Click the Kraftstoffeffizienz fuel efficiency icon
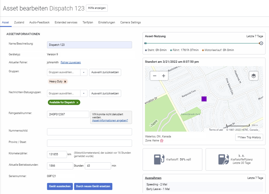This screenshot has width=269, height=194. 223,159
